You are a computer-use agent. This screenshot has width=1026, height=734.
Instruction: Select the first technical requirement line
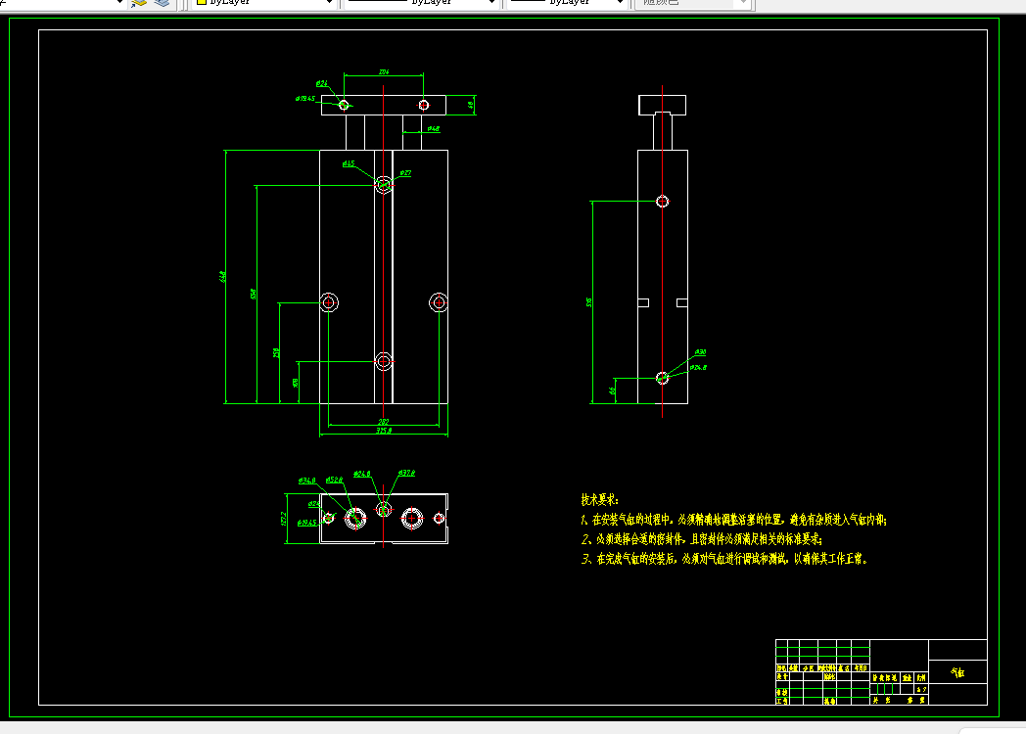tap(733, 520)
